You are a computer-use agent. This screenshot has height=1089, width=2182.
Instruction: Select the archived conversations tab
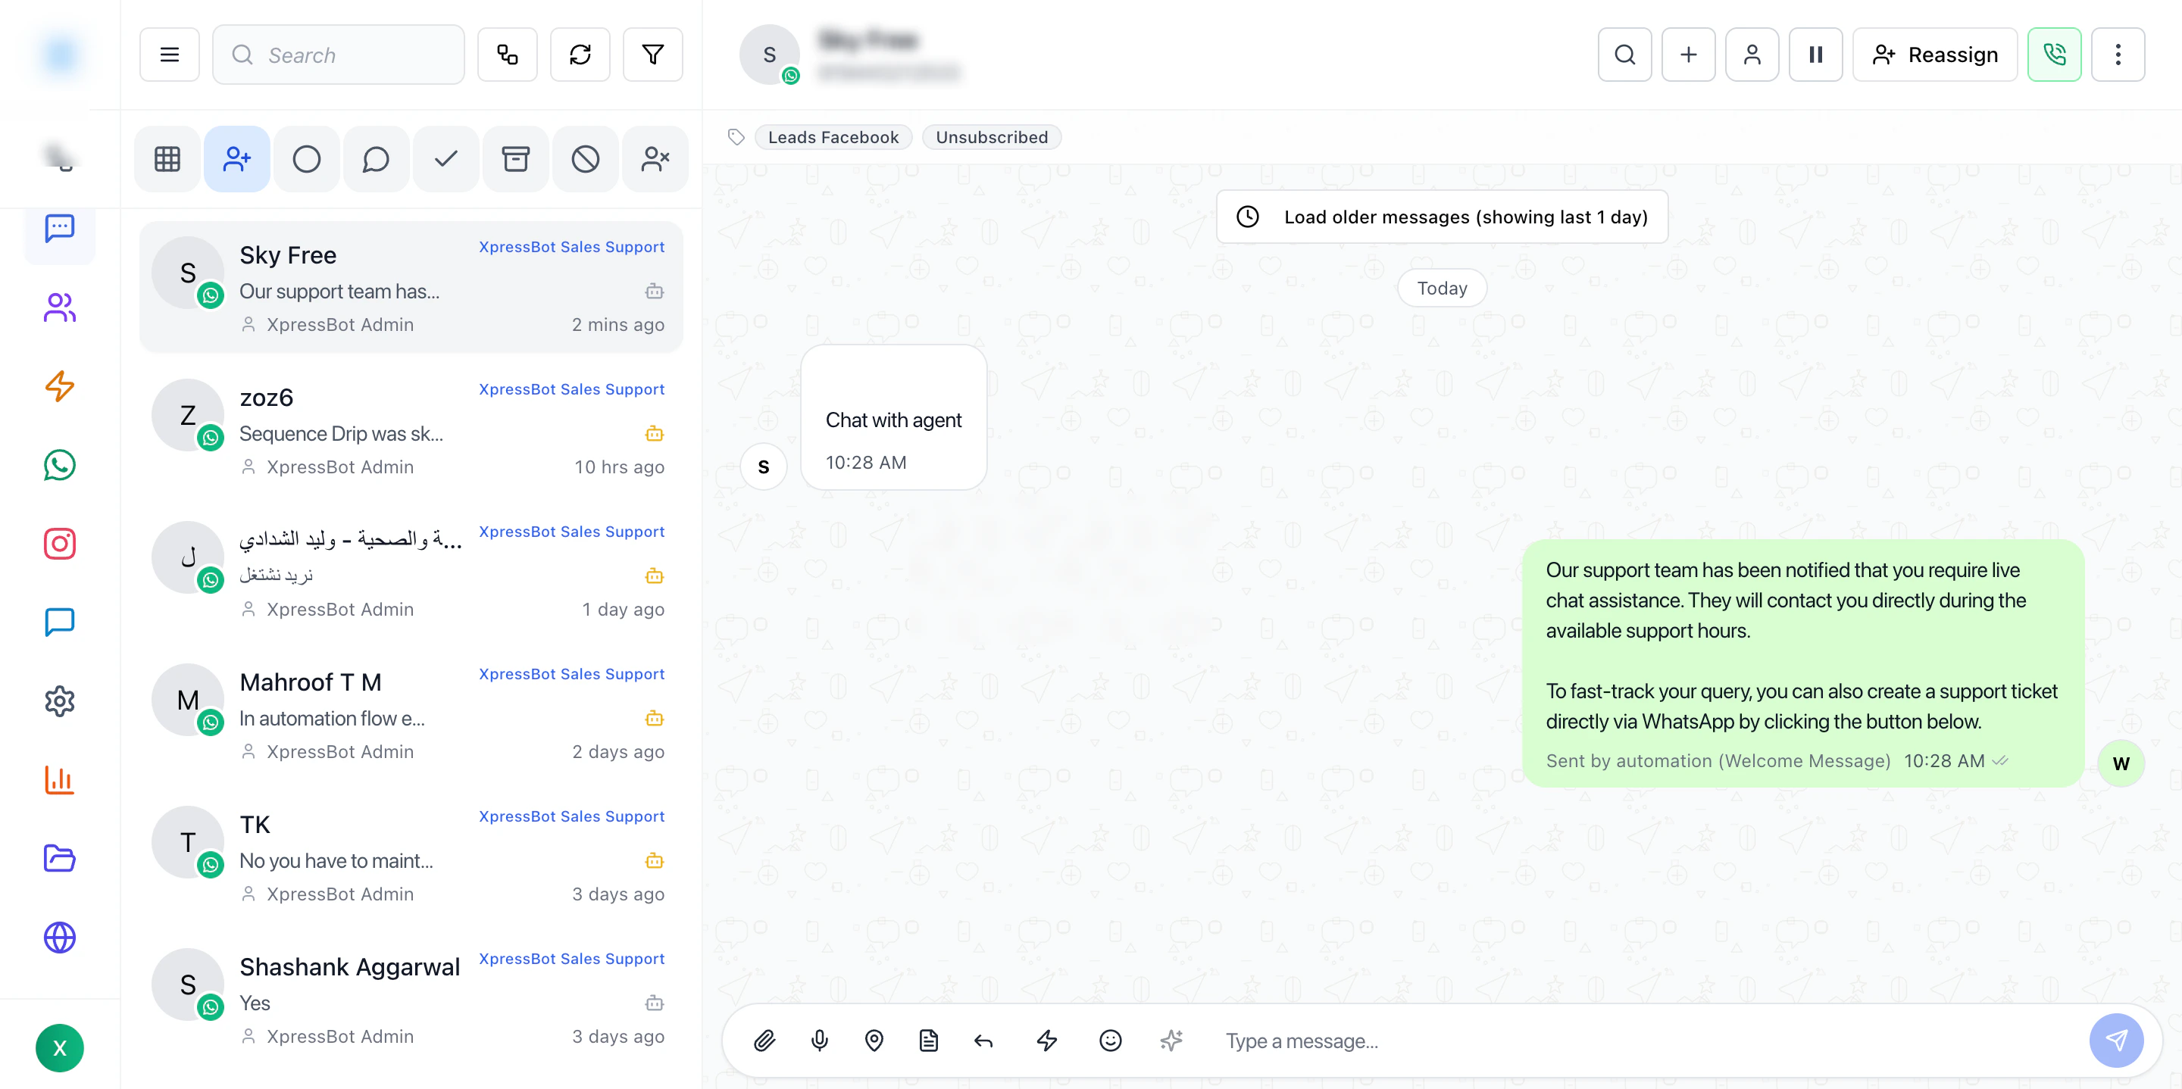tap(515, 158)
